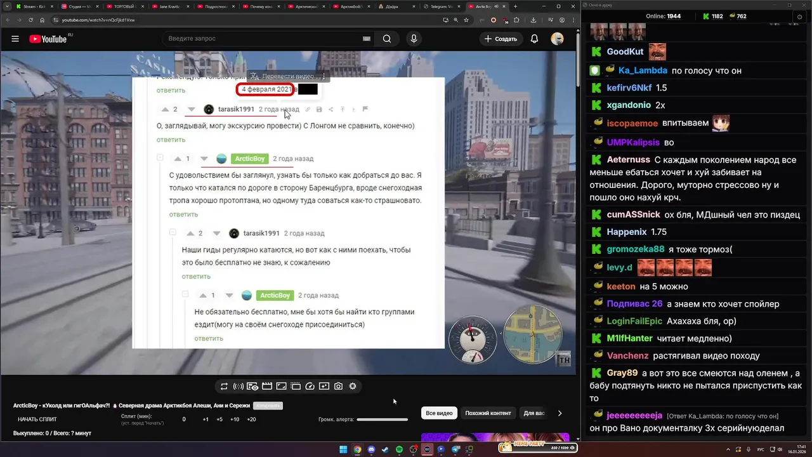
Task: Reset split minutes with 0 button
Action: point(184,420)
